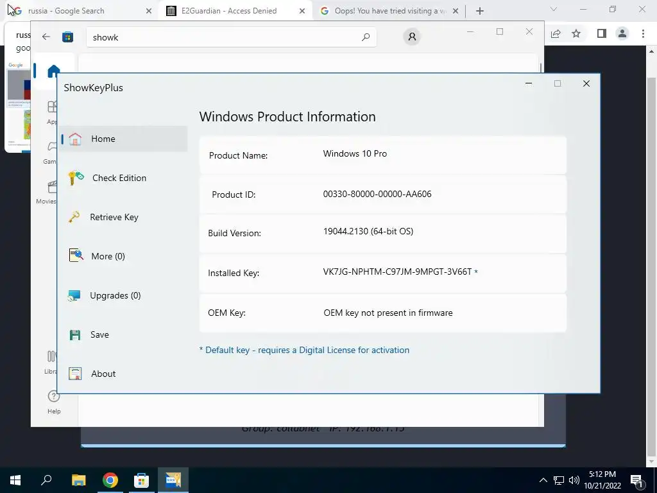Show hidden tray icons chevron
Image resolution: width=657 pixels, height=493 pixels.
[543, 480]
